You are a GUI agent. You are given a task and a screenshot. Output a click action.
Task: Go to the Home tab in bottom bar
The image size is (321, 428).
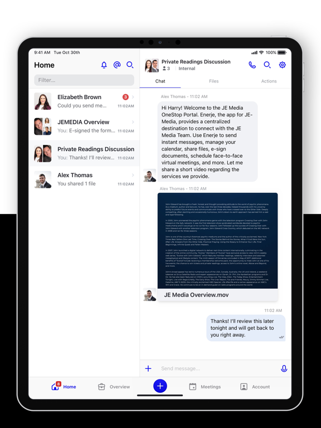[64, 386]
